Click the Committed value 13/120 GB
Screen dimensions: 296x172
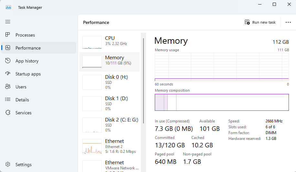point(170,145)
